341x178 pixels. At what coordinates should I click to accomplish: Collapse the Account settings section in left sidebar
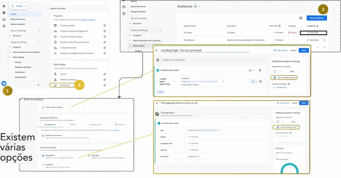(x=39, y=31)
